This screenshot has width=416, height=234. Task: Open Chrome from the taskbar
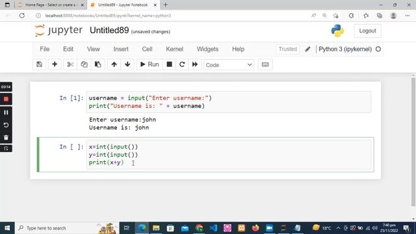pyautogui.click(x=199, y=228)
